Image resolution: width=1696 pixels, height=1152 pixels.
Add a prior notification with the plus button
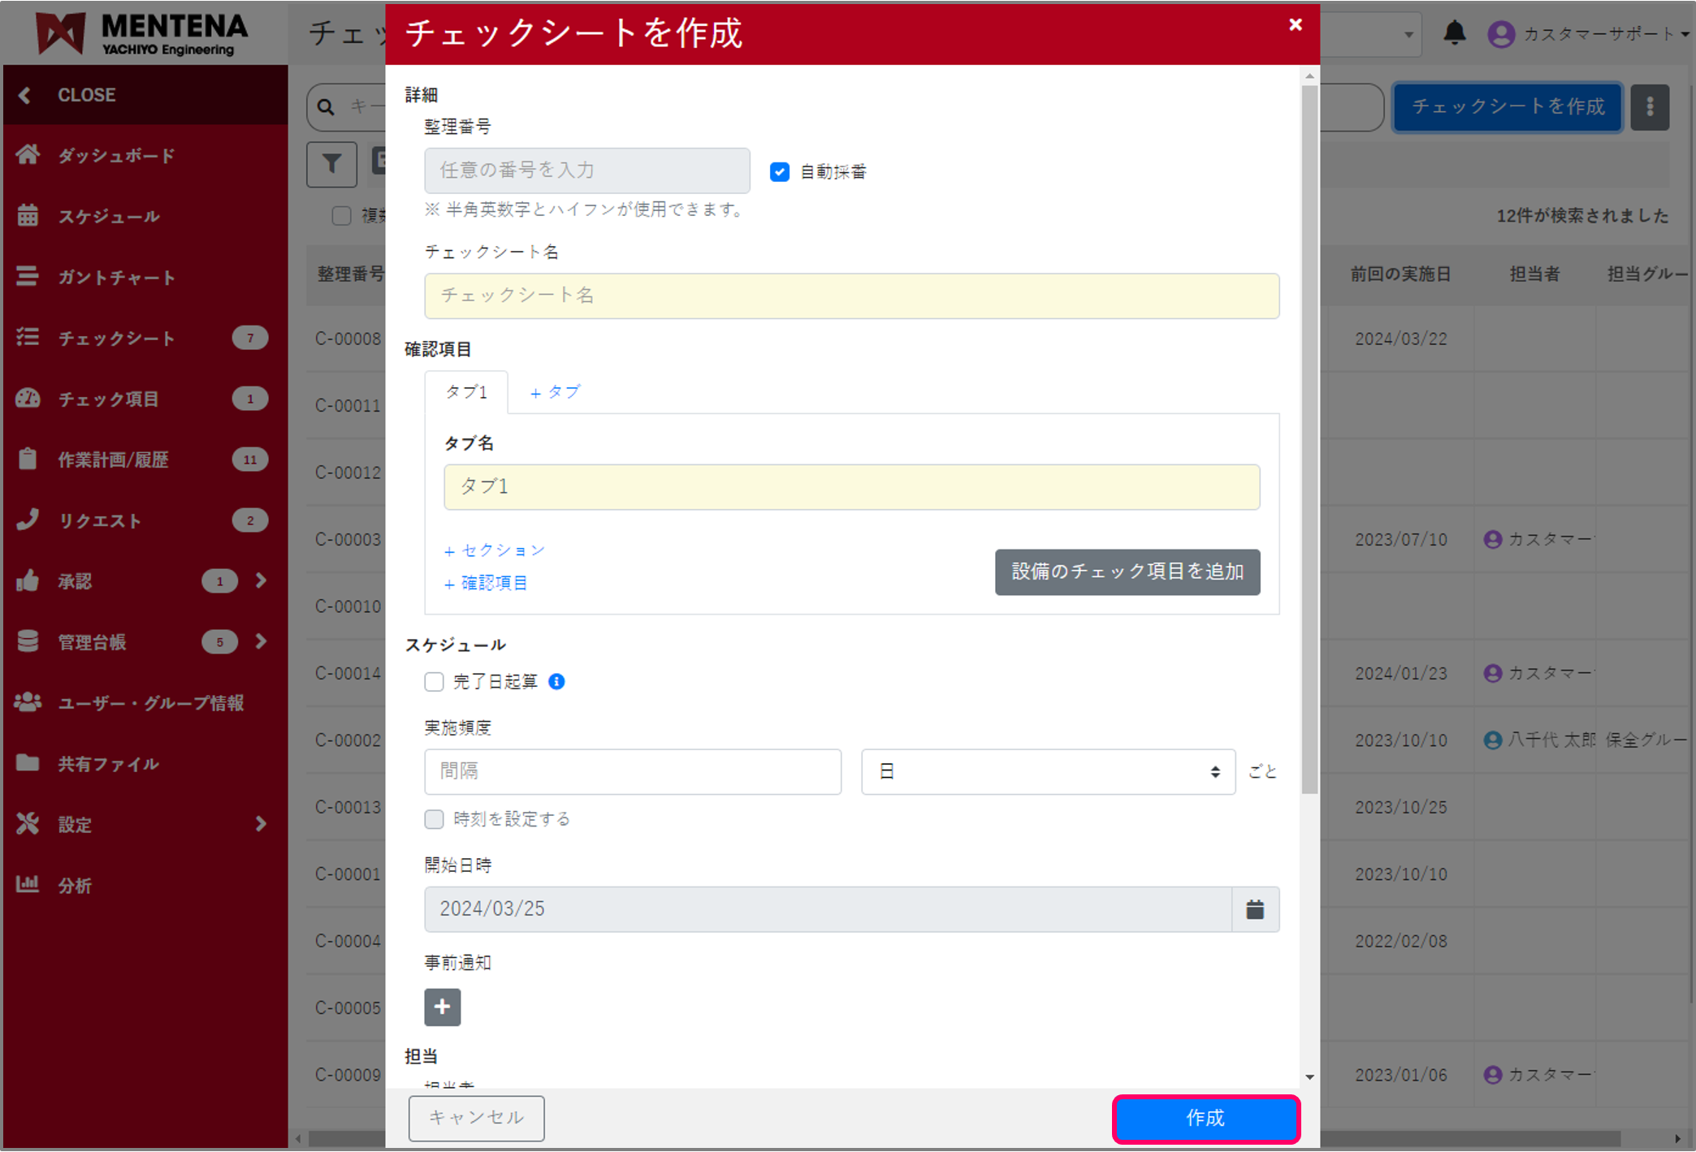click(x=442, y=1007)
